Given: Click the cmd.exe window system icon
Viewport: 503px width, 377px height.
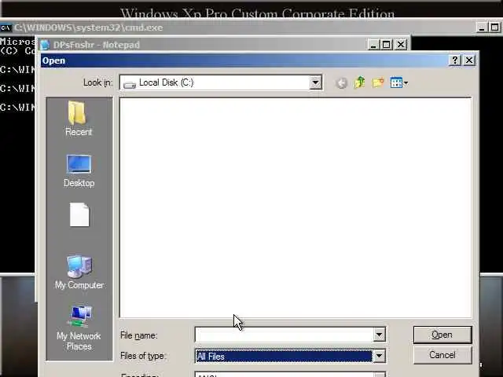Looking at the screenshot, I should (x=6, y=28).
